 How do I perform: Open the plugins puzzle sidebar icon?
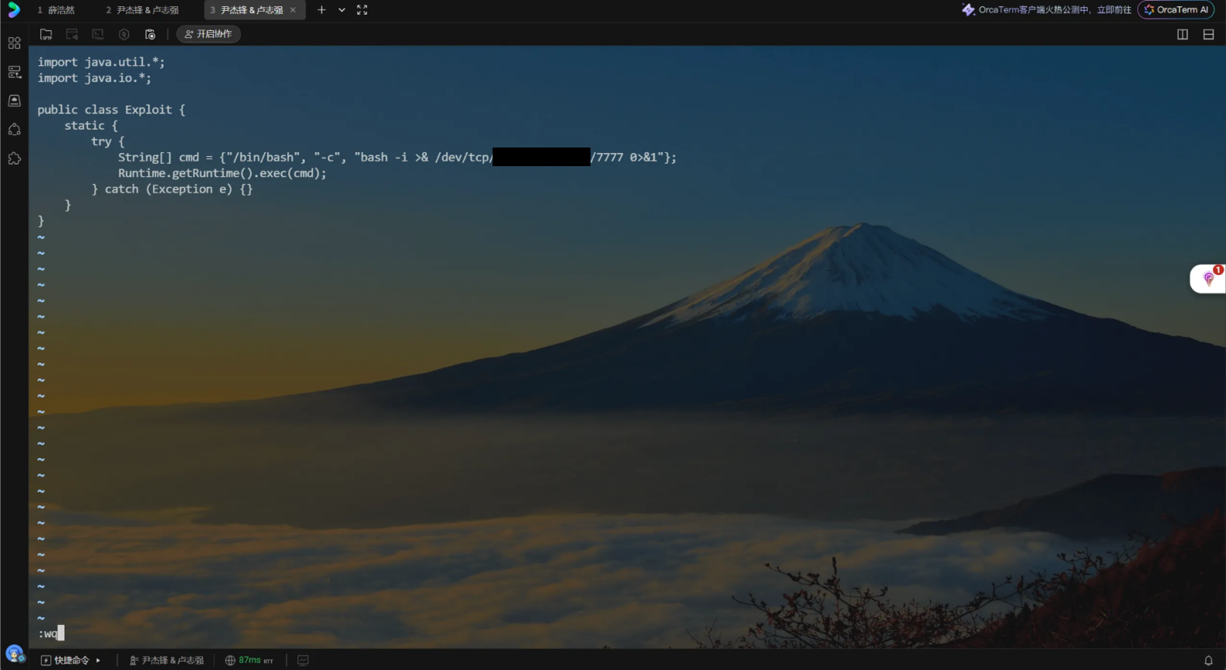click(14, 158)
